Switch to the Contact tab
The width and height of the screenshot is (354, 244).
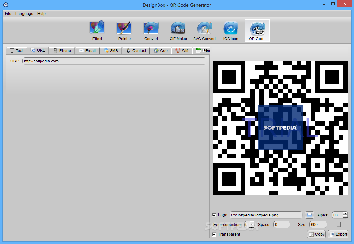click(x=136, y=51)
